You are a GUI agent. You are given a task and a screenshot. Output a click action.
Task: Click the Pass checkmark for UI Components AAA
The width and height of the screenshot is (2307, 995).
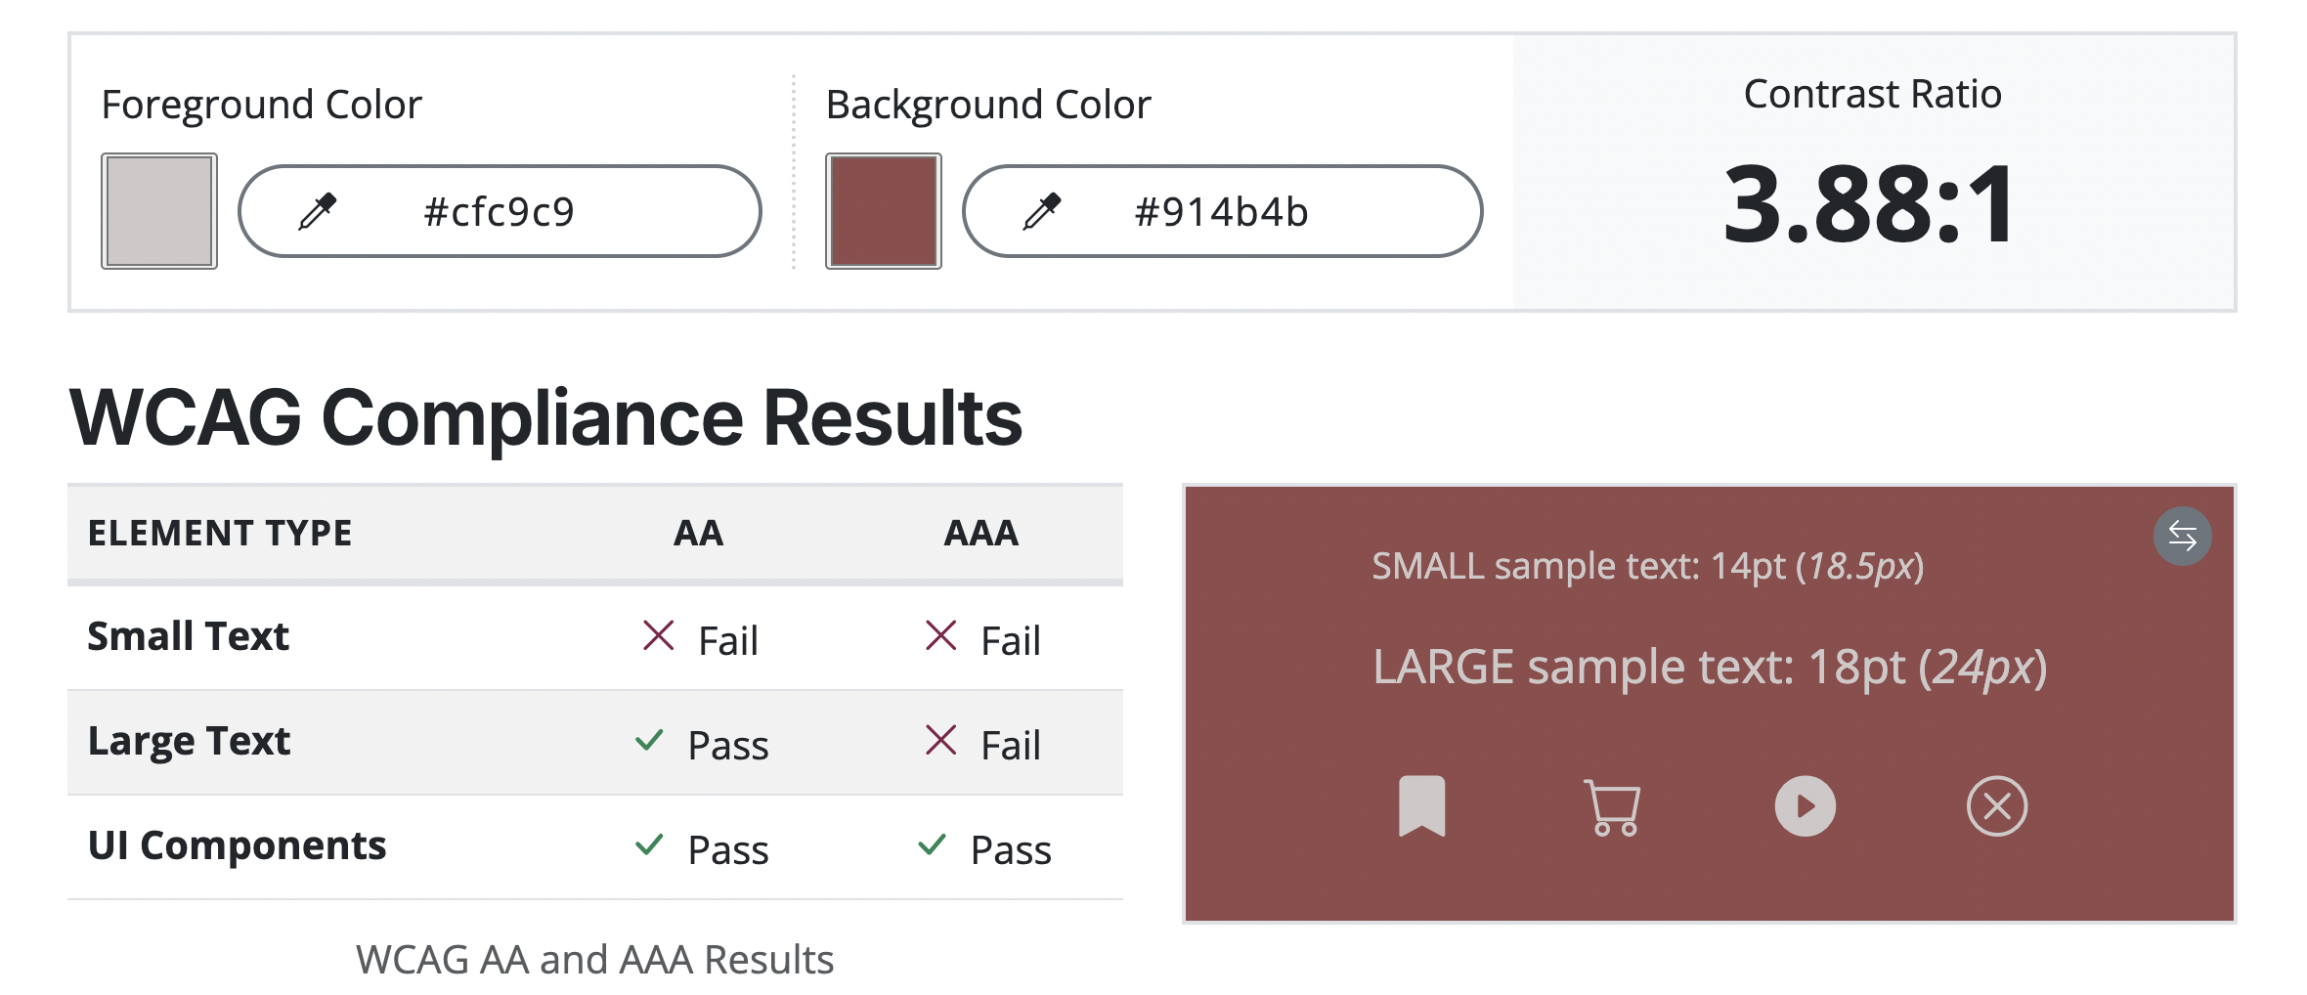pos(933,845)
